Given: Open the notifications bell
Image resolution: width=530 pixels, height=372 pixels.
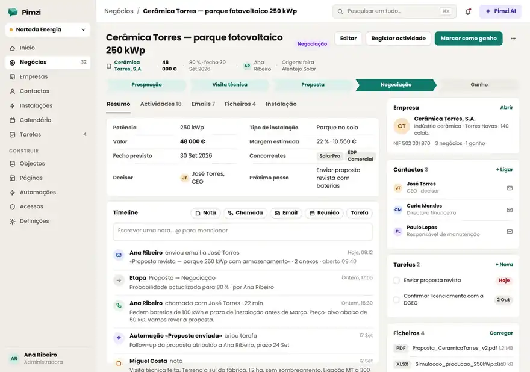Looking at the screenshot, I should pyautogui.click(x=468, y=11).
